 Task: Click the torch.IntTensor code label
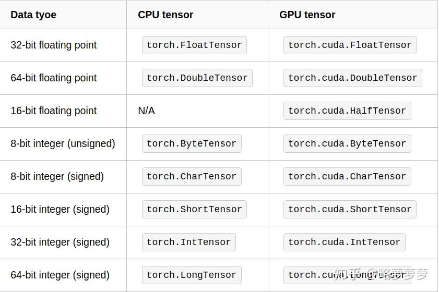click(188, 242)
